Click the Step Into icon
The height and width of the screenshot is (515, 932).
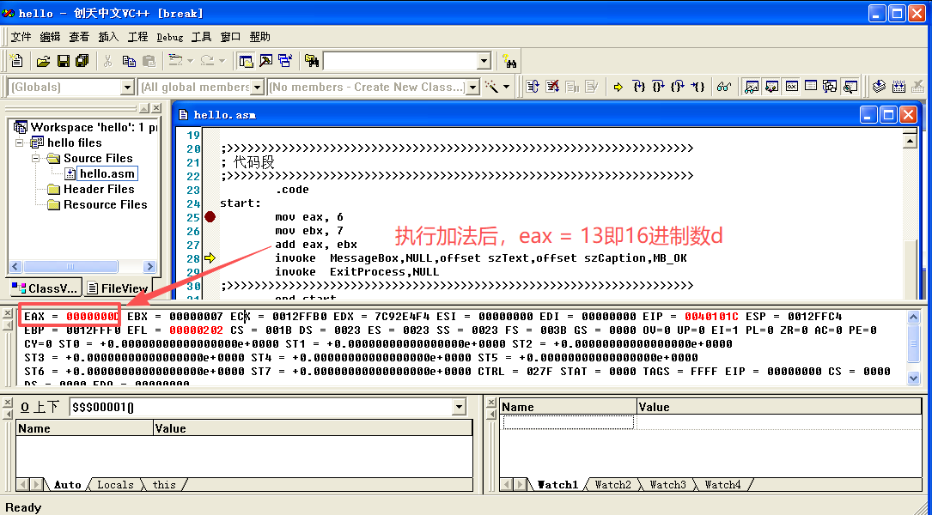[639, 87]
